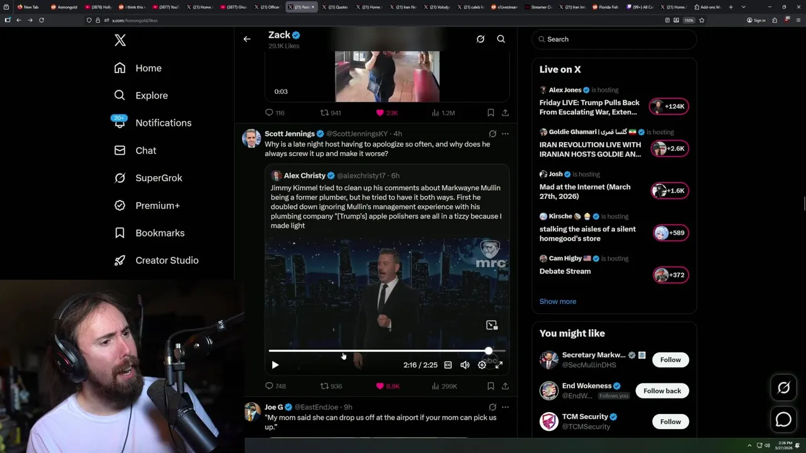Viewport: 806px width, 453px height.
Task: Click reply icon with 116 replies
Action: point(269,113)
